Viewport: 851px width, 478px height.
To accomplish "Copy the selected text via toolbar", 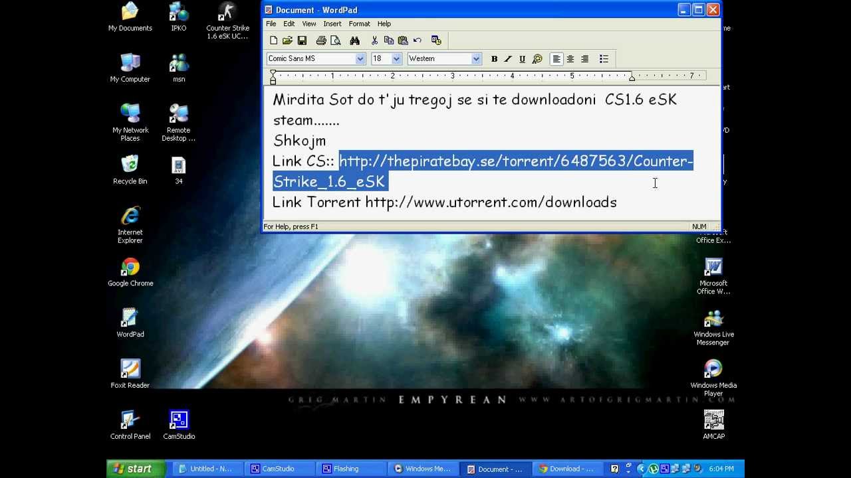I will (x=388, y=40).
